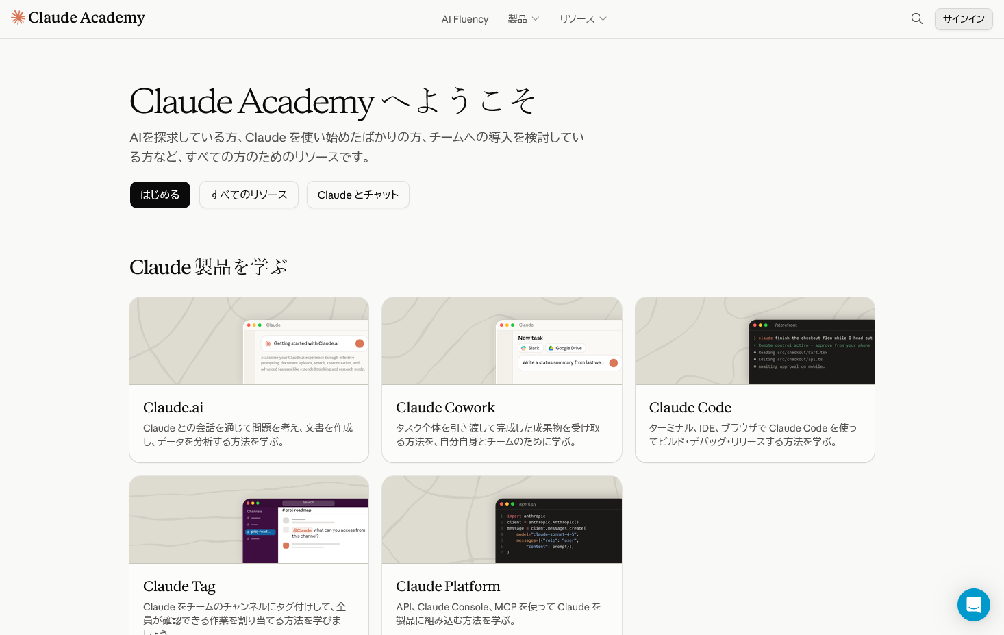This screenshot has width=1004, height=635.
Task: Click the Claude Cowork card title
Action: click(446, 408)
